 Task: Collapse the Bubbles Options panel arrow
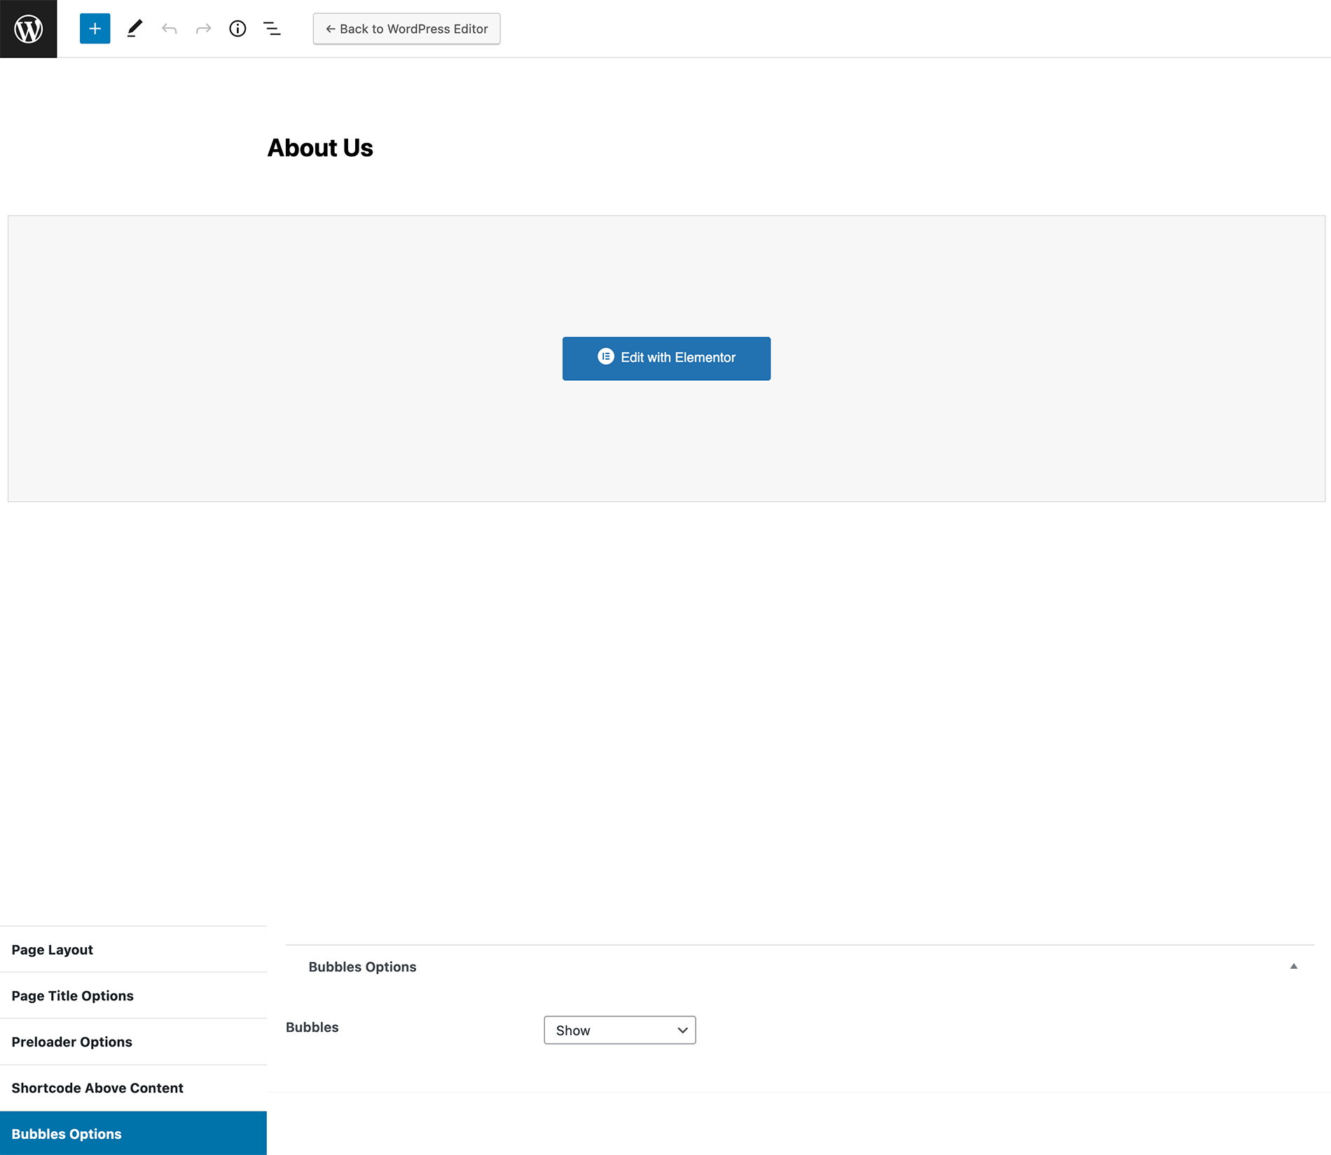tap(1294, 966)
